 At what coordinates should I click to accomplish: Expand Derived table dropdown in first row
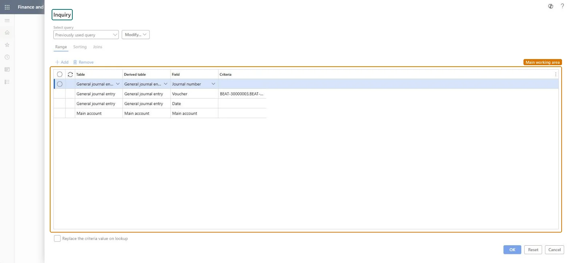point(165,84)
